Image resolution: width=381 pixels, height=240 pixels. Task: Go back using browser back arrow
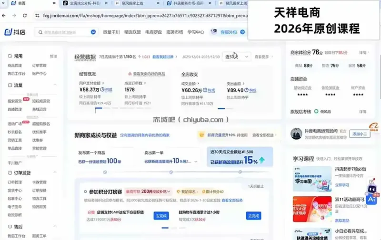tap(4, 16)
